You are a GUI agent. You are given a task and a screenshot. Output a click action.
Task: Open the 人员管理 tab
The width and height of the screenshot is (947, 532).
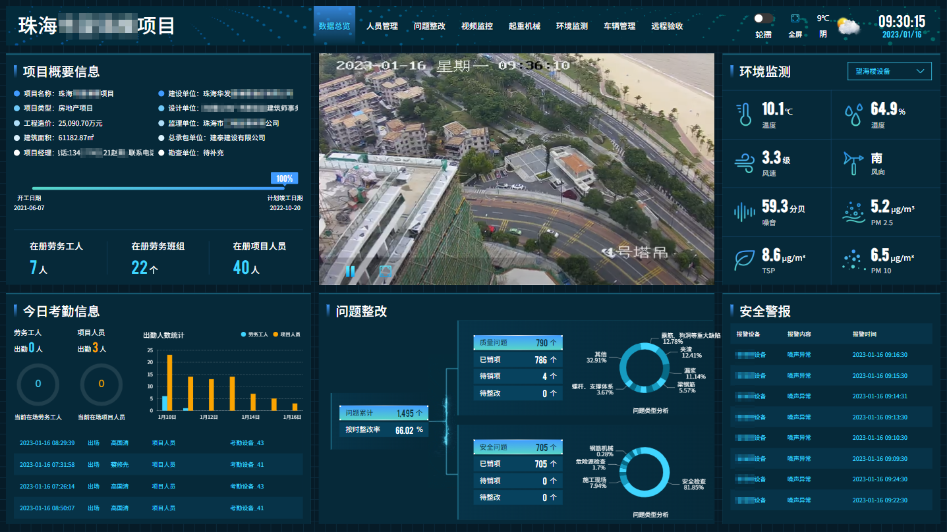pos(382,26)
